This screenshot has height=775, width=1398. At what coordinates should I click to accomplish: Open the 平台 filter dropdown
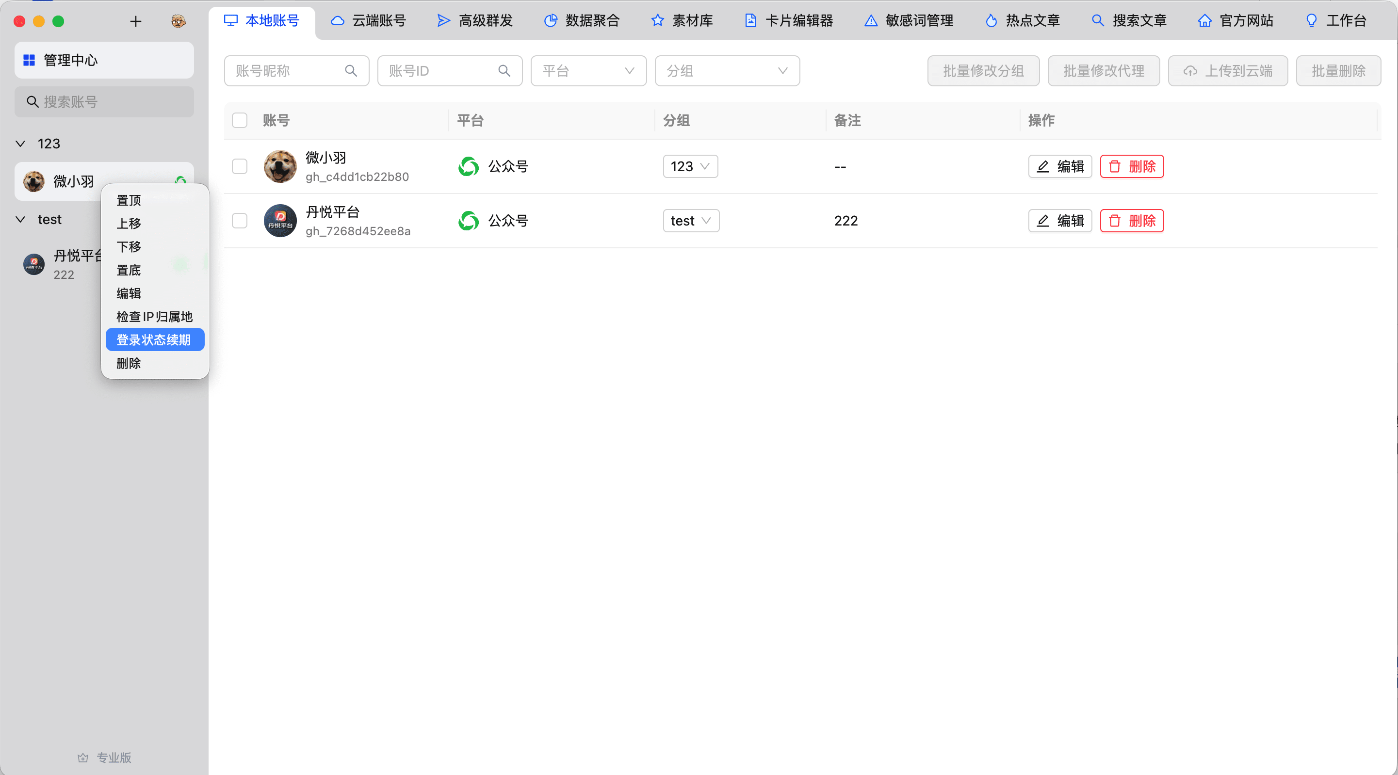pyautogui.click(x=588, y=70)
